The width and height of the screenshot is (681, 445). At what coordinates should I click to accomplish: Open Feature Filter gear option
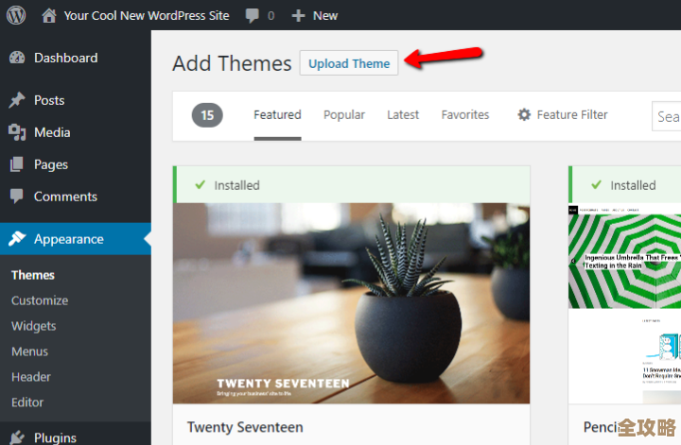pyautogui.click(x=563, y=115)
